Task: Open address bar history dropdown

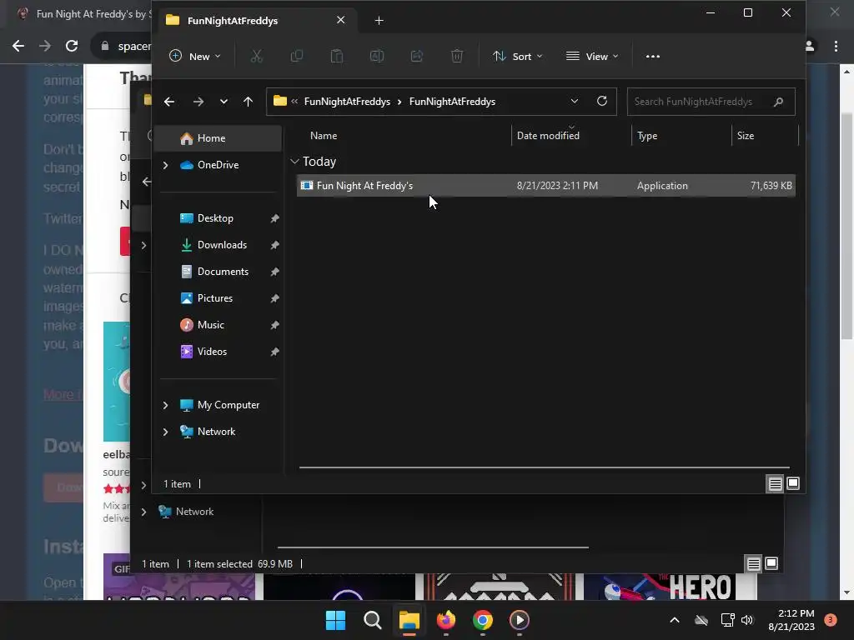Action: click(x=574, y=101)
